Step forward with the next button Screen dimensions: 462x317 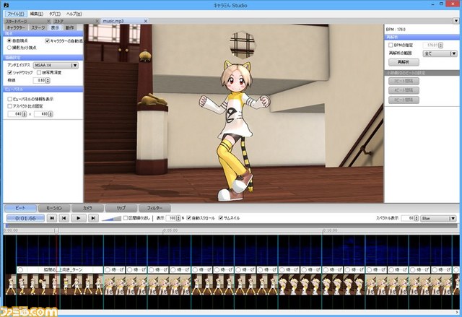93,218
